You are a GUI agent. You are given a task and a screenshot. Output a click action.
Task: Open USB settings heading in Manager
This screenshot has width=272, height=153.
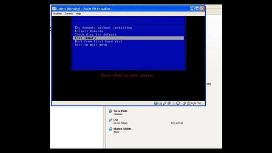(116, 120)
